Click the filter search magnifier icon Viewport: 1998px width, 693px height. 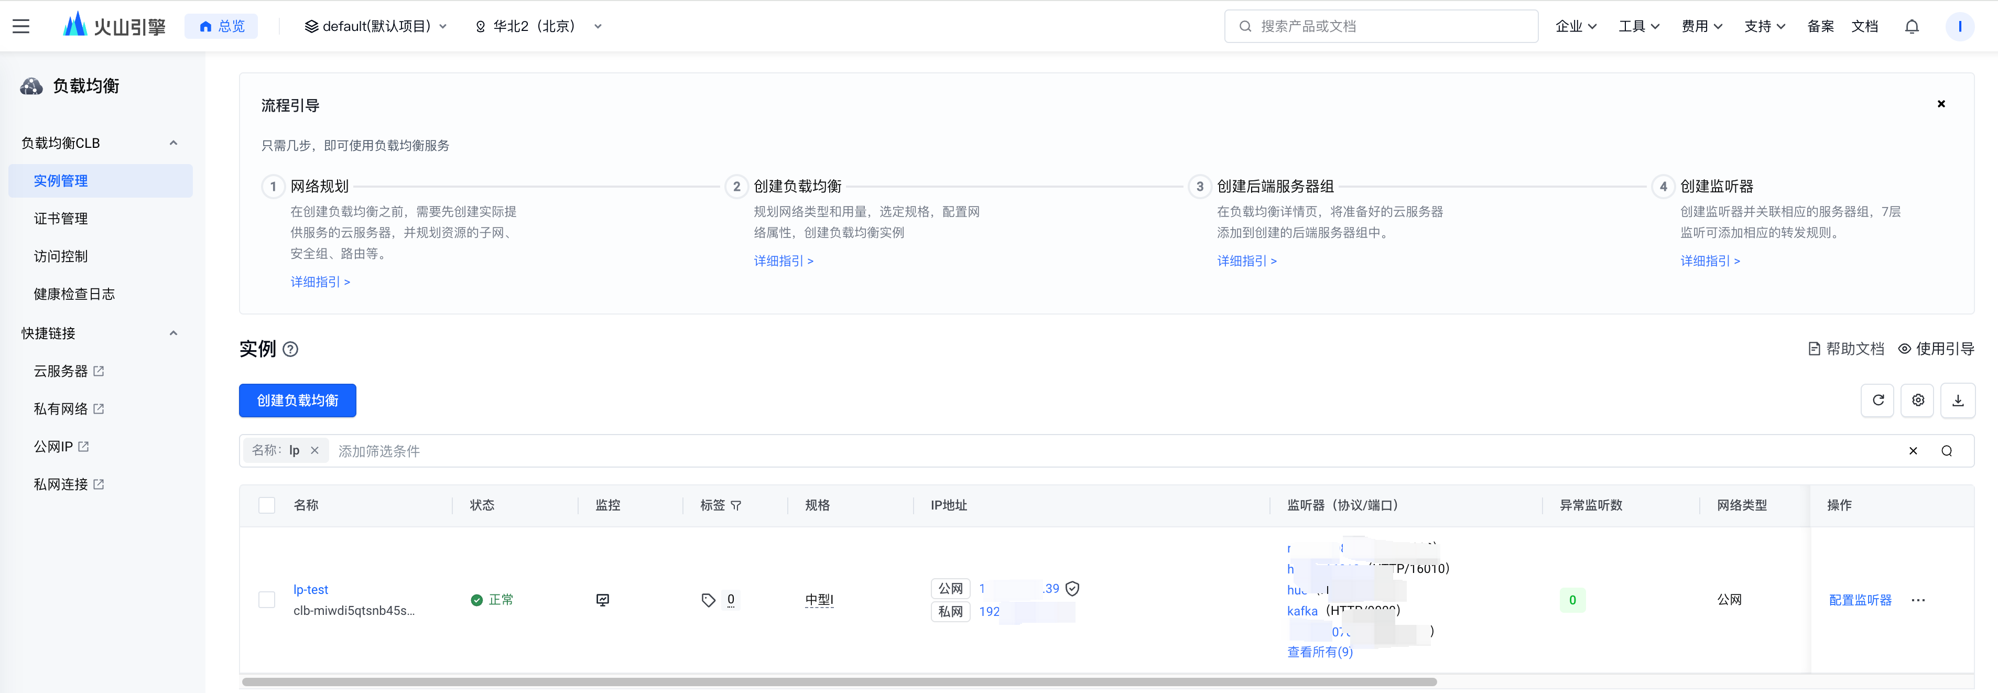coord(1946,451)
